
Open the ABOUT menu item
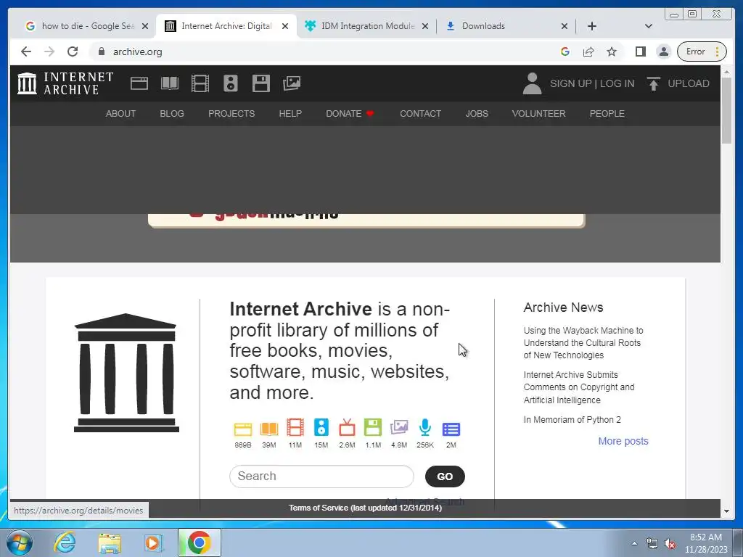[120, 114]
